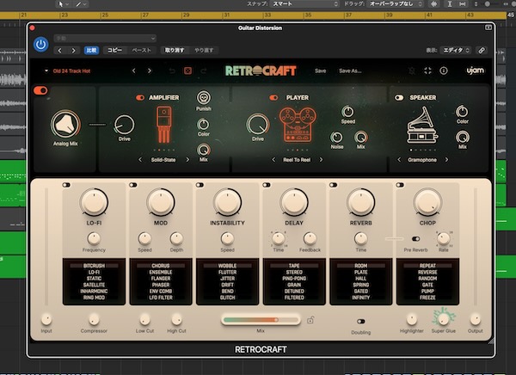Screen dimensions: 516x375
Task: Enable the INSTABILITY effect switch
Action: coord(200,185)
